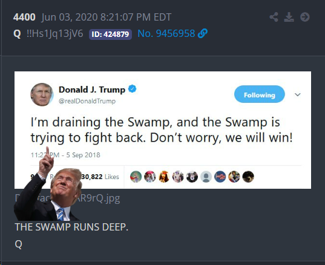The height and width of the screenshot is (265, 325).
Task: Toggle the blue Following button
Action: (260, 94)
